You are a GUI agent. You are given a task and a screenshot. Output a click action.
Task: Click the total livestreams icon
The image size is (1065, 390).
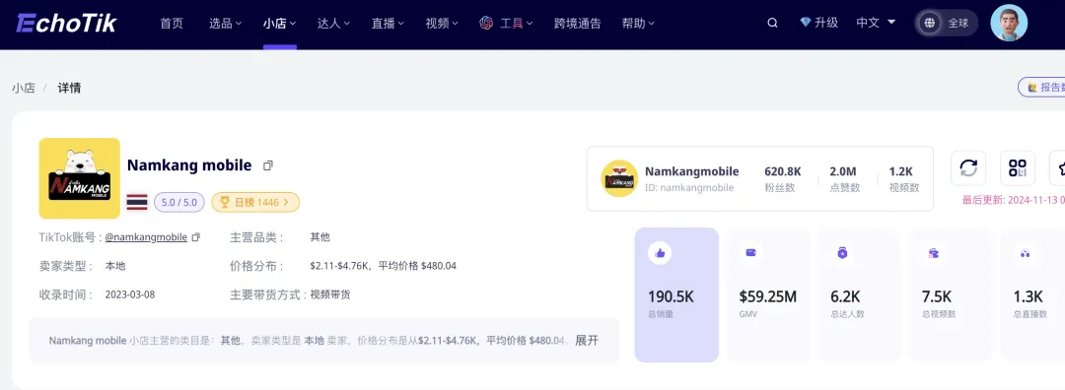[x=1025, y=253]
